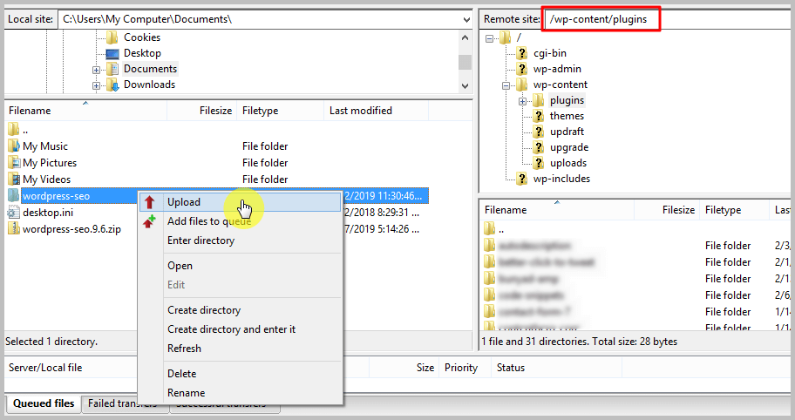The height and width of the screenshot is (420, 795).
Task: Open the Local site path dropdown
Action: (466, 20)
